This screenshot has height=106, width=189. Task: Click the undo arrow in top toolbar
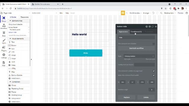click(153, 13)
